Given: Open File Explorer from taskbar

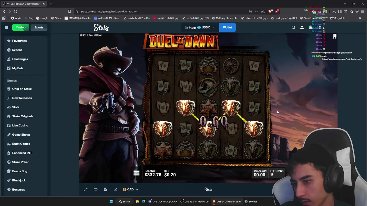Looking at the screenshot, I should click(137, 201).
